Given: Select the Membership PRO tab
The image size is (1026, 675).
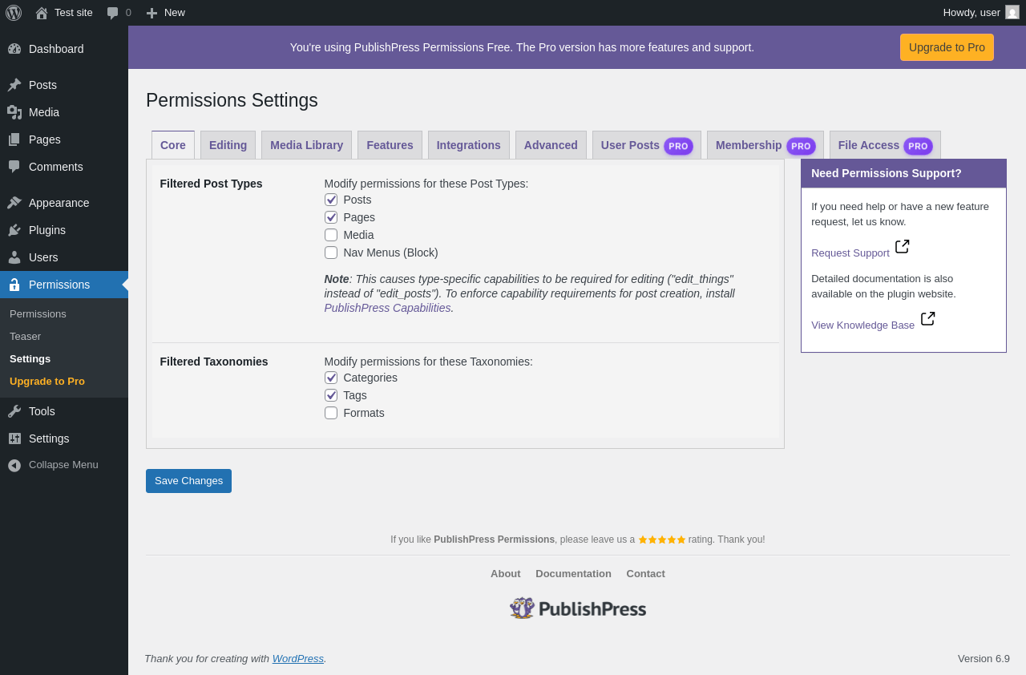Looking at the screenshot, I should click(x=765, y=145).
